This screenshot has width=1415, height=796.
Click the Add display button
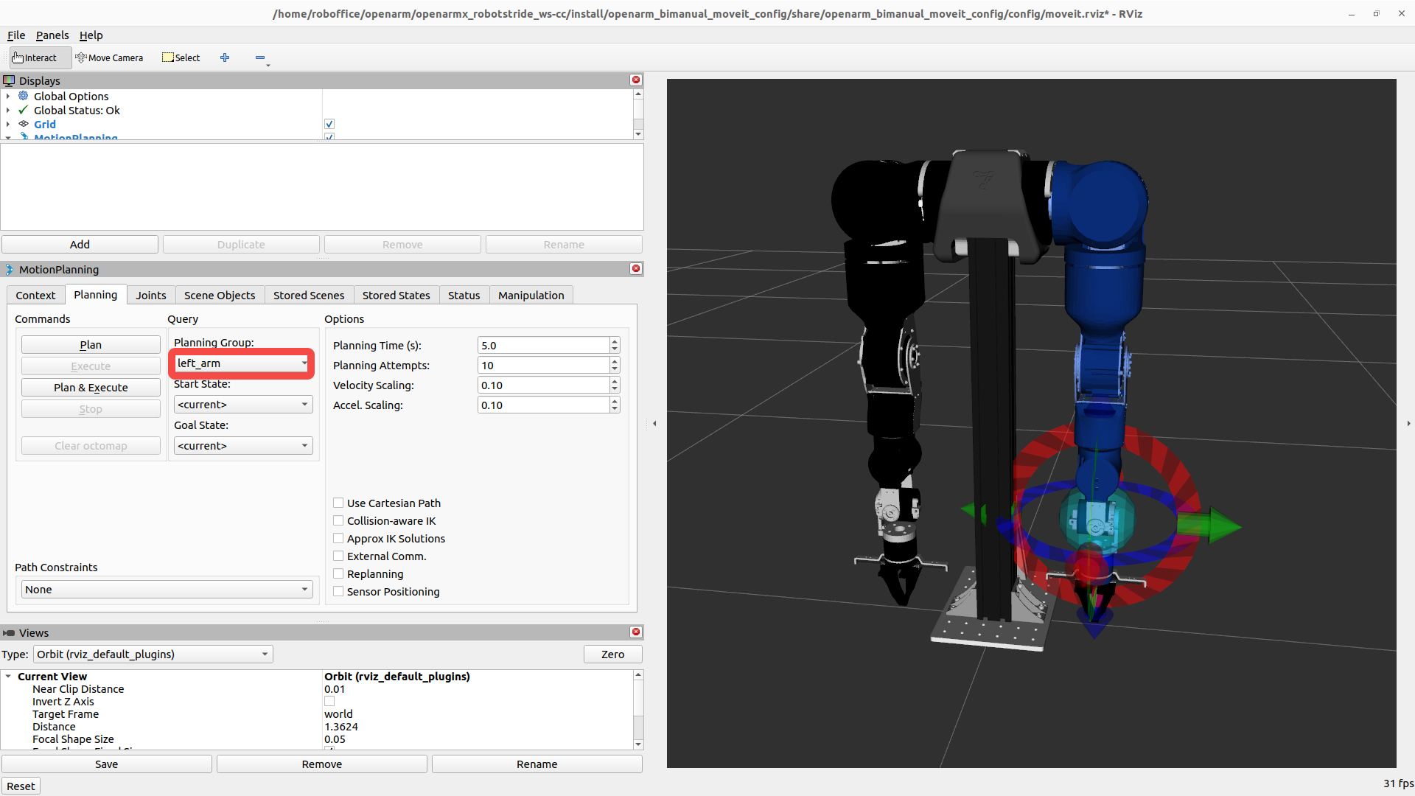point(80,245)
